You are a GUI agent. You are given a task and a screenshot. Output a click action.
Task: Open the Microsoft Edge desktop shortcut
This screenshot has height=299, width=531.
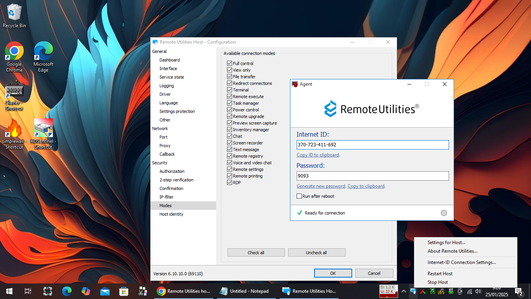(x=43, y=57)
